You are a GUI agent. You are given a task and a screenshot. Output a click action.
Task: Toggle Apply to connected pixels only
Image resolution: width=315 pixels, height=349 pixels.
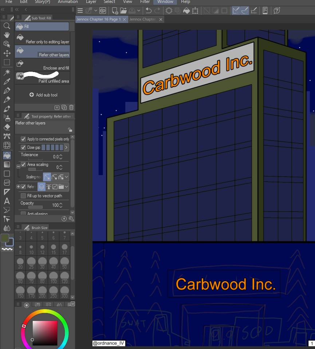[23, 139]
